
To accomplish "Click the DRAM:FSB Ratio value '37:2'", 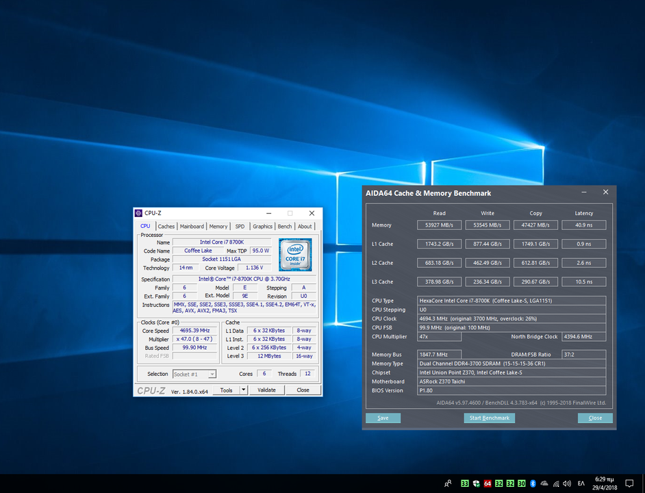I will click(x=583, y=355).
